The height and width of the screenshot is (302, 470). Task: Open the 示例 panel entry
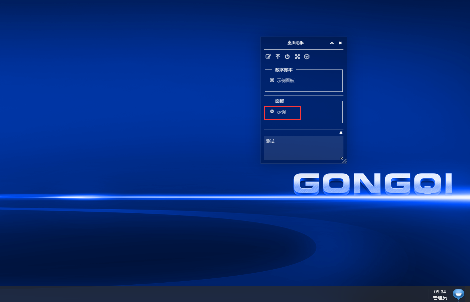coord(281,112)
